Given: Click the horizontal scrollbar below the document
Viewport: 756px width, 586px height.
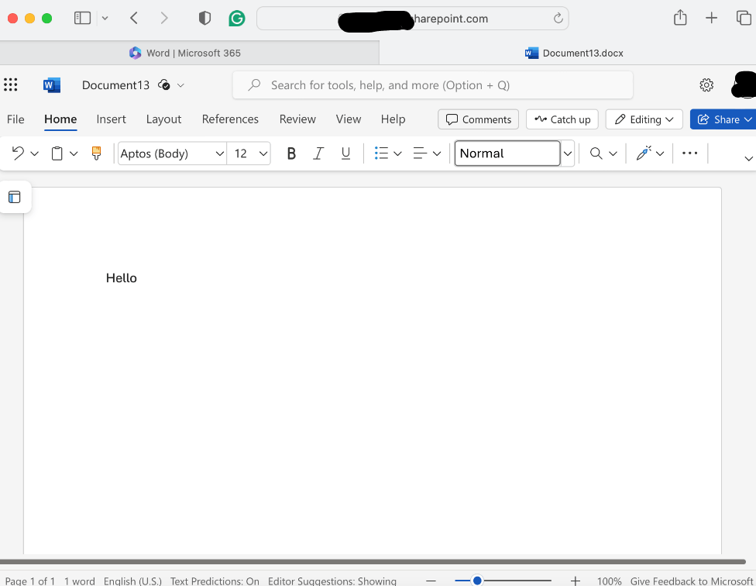Looking at the screenshot, I should point(373,562).
